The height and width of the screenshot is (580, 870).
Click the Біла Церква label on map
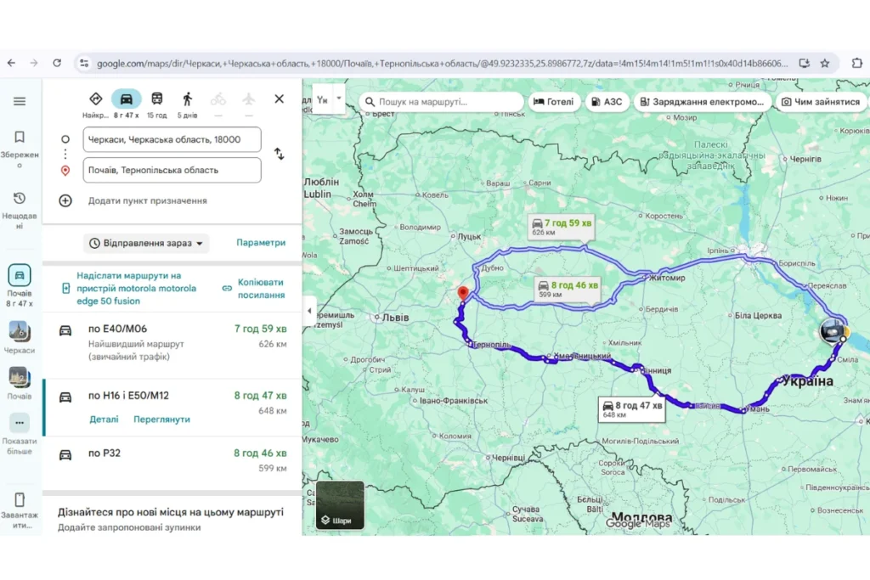pos(758,316)
